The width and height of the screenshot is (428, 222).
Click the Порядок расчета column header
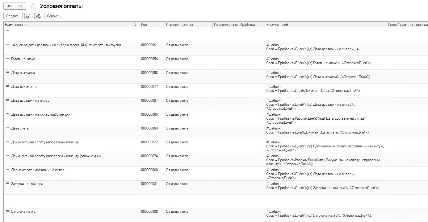188,25
